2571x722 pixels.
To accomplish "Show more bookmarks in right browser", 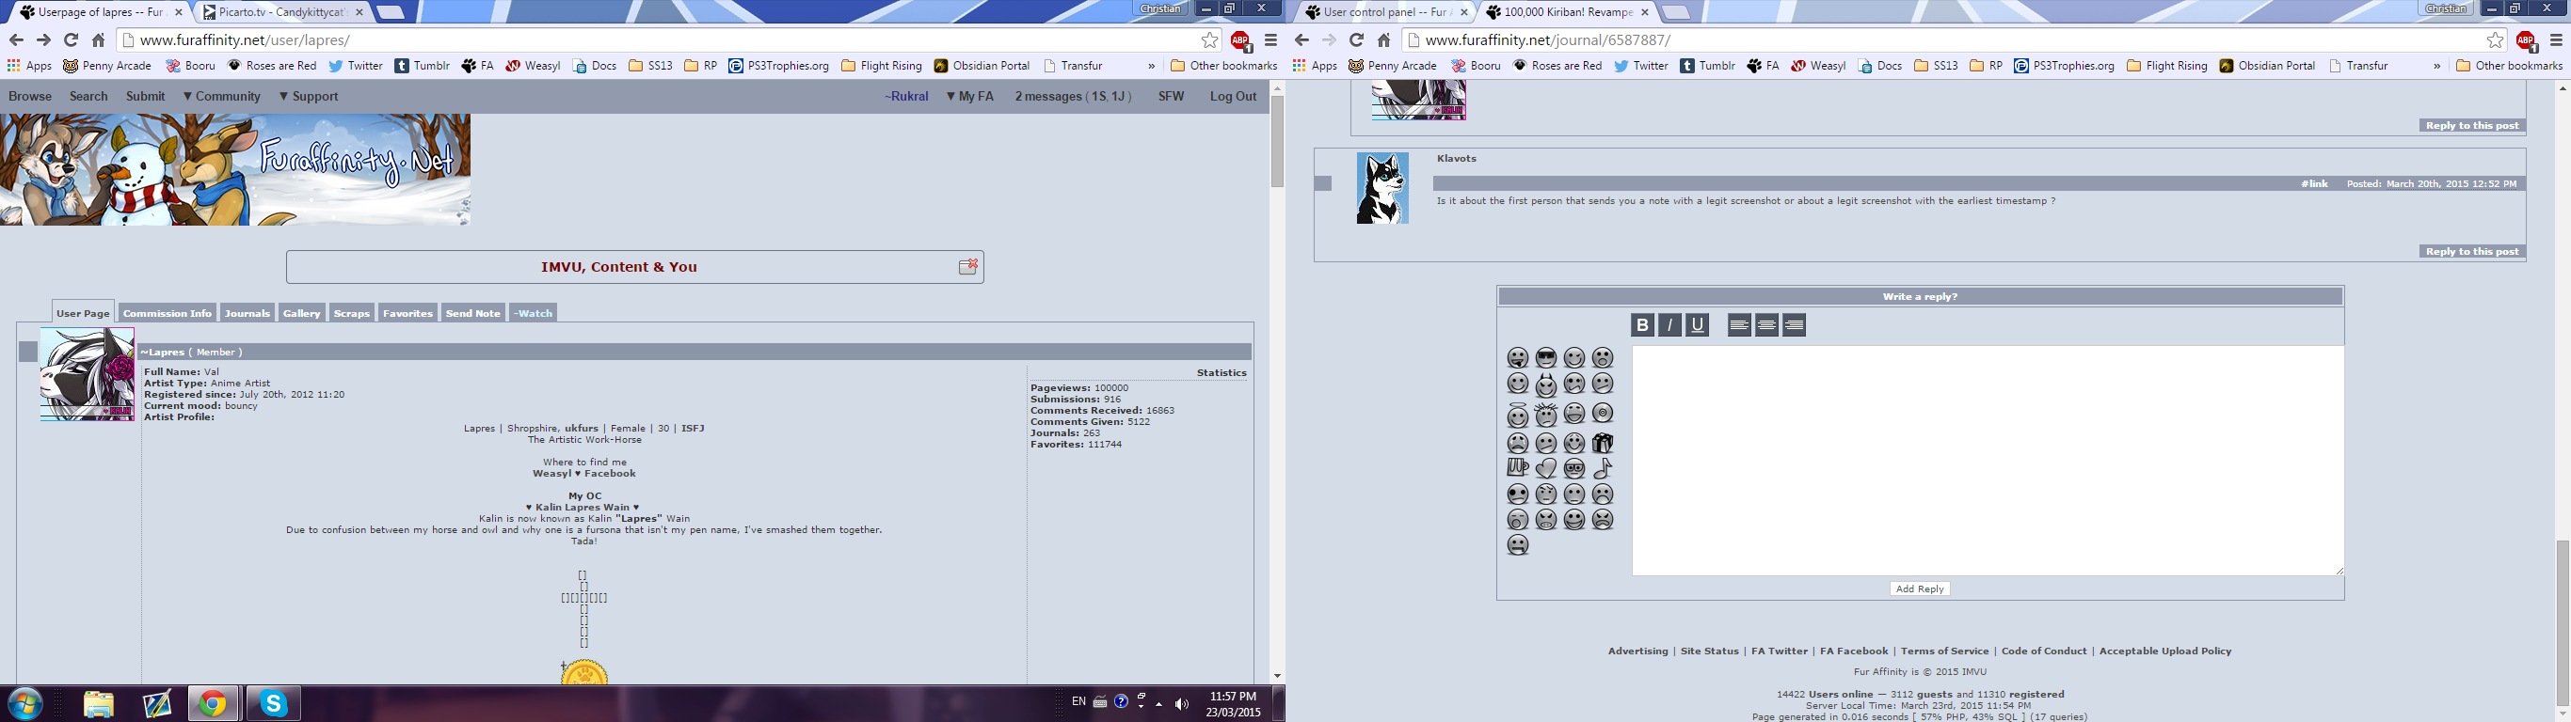I will click(2436, 66).
